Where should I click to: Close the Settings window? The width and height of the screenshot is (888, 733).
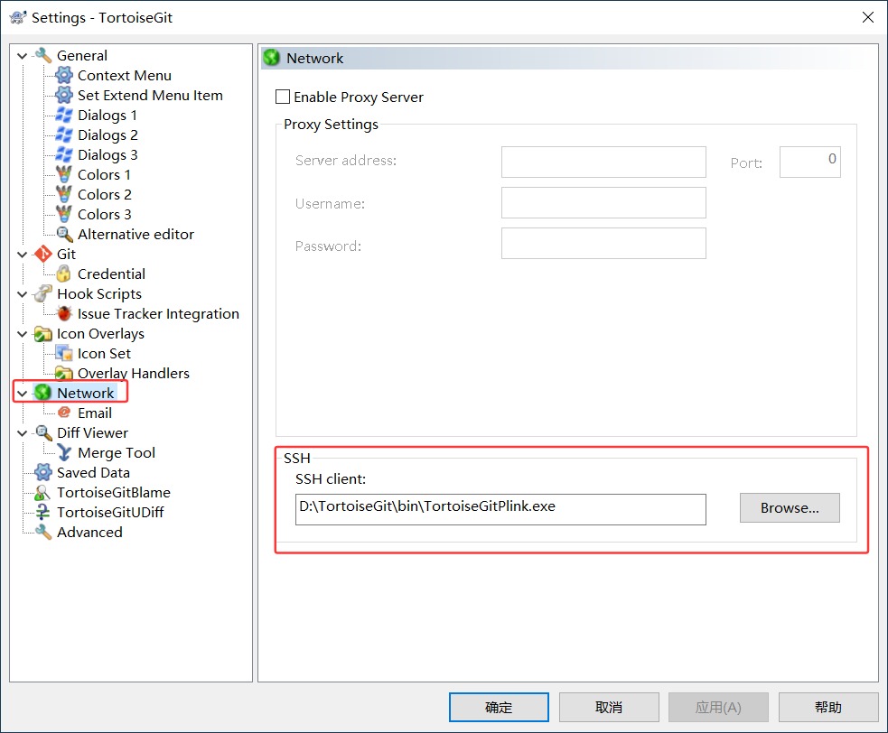click(x=867, y=17)
